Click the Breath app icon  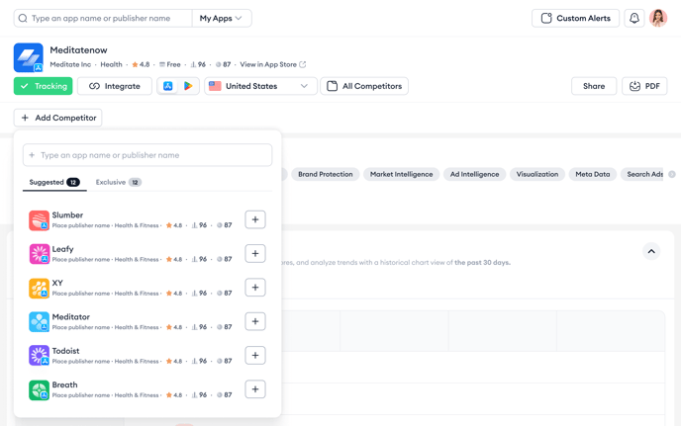(39, 390)
